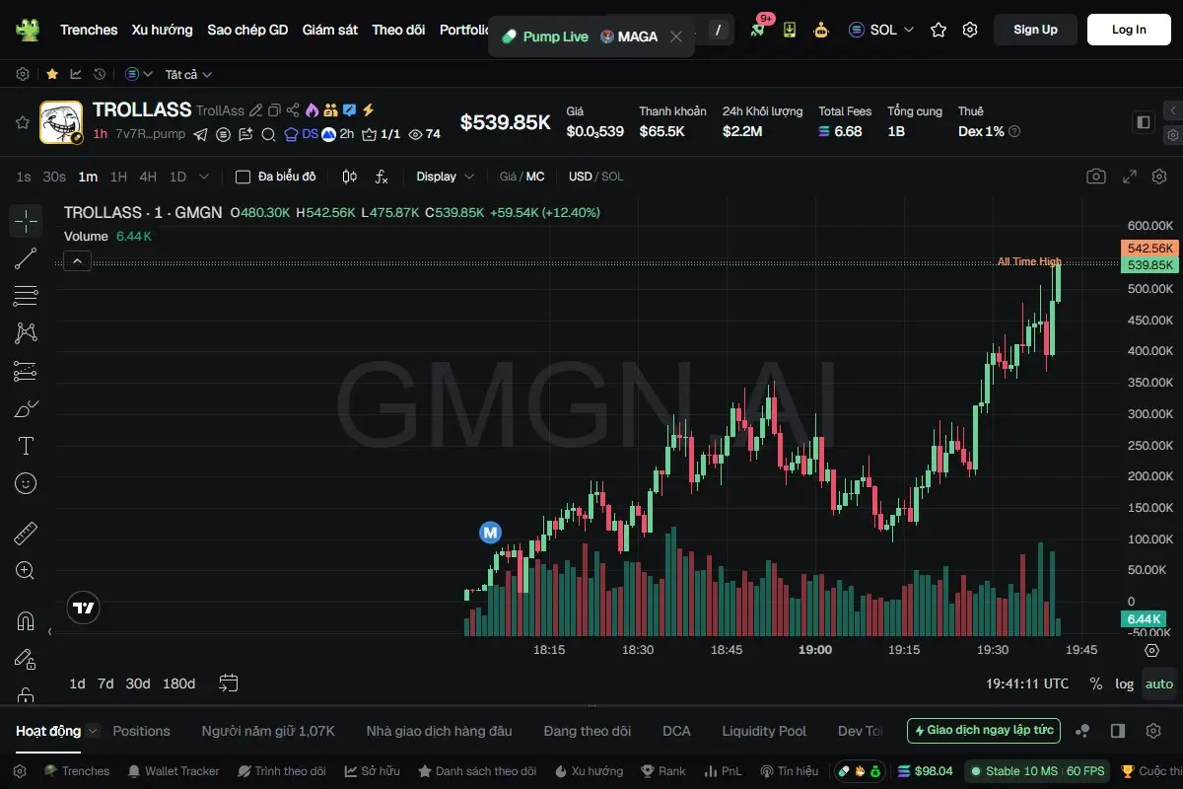Viewport: 1183px width, 789px height.
Task: Toggle stay-in-drawing-mode lock-pencil icon
Action: click(26, 659)
